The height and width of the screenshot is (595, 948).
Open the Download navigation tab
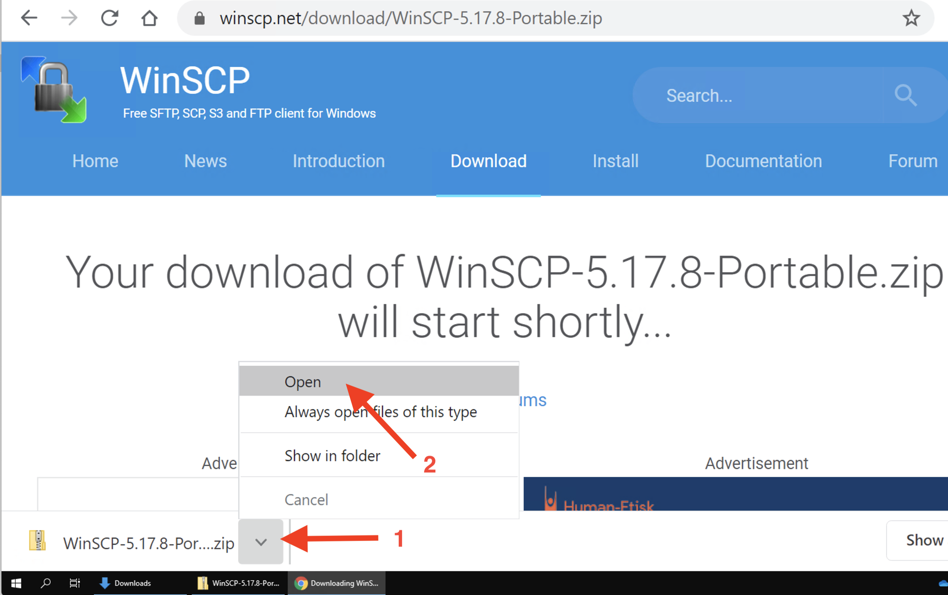click(488, 161)
